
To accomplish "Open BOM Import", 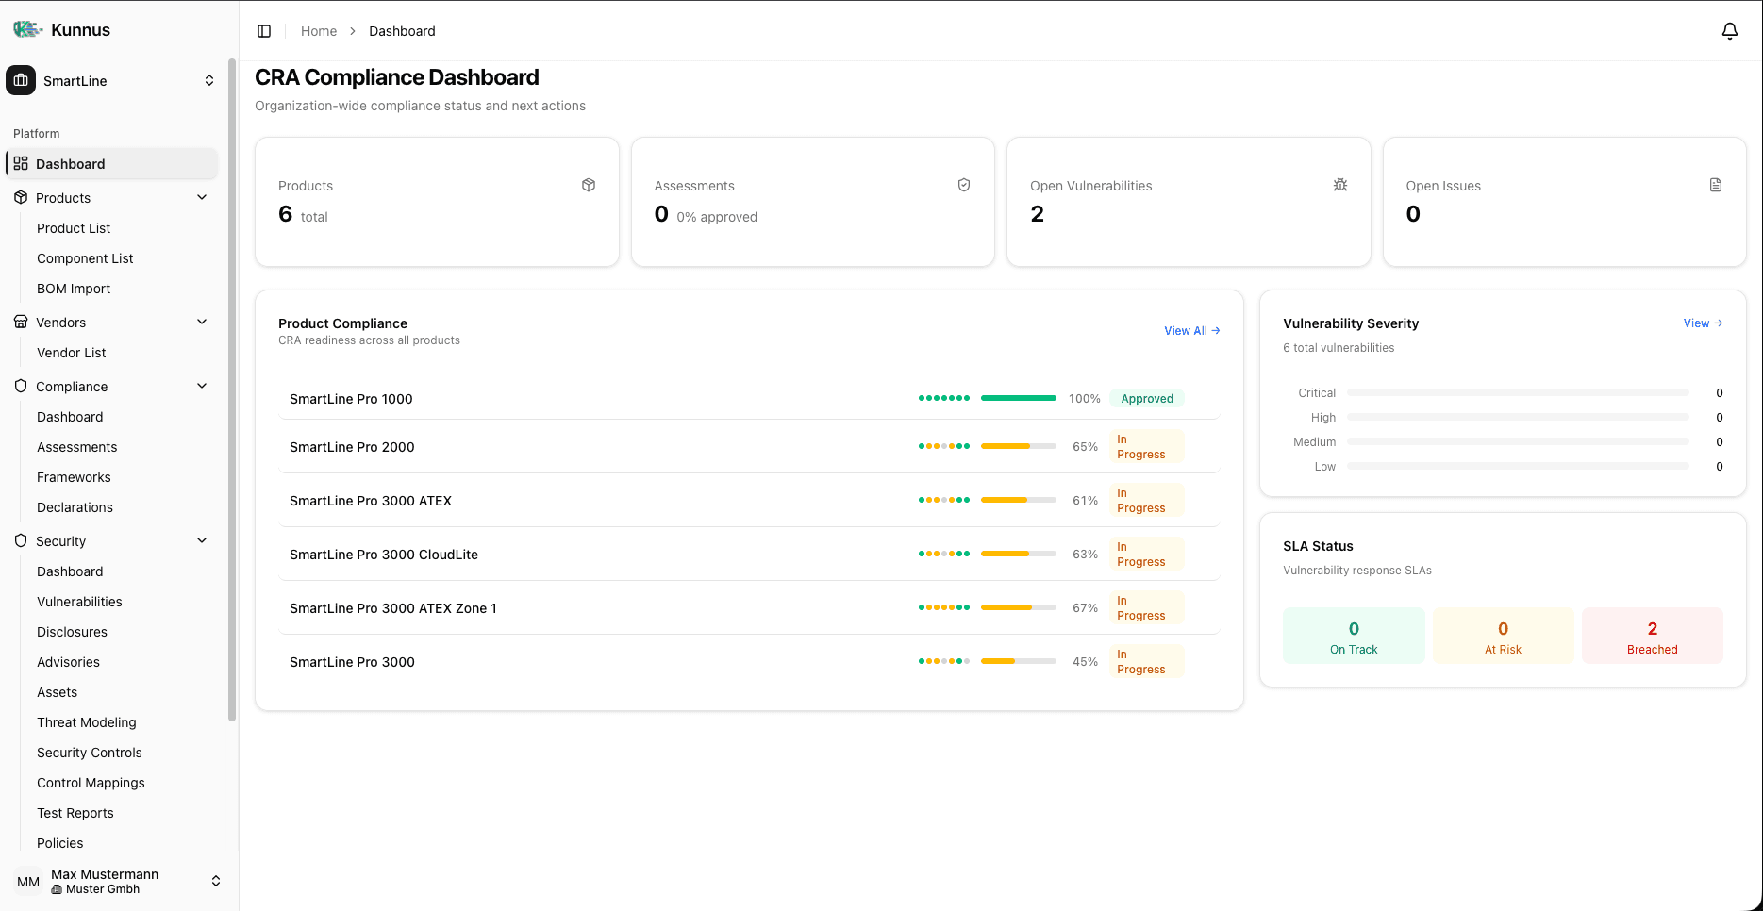I will click(x=74, y=289).
